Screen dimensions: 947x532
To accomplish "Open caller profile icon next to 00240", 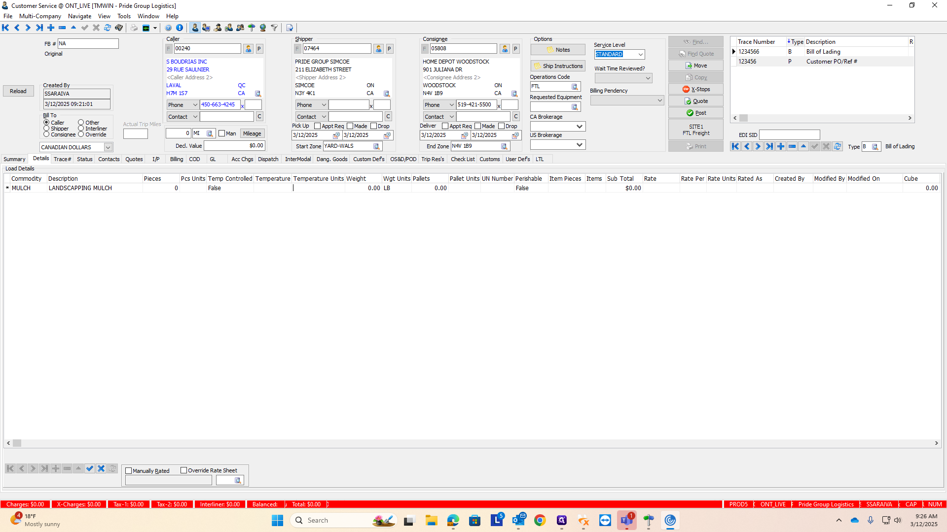I will tap(248, 49).
